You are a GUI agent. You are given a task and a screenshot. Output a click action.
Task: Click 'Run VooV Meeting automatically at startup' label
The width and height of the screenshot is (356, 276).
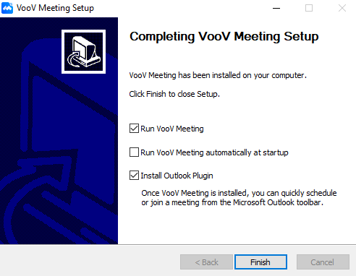214,152
